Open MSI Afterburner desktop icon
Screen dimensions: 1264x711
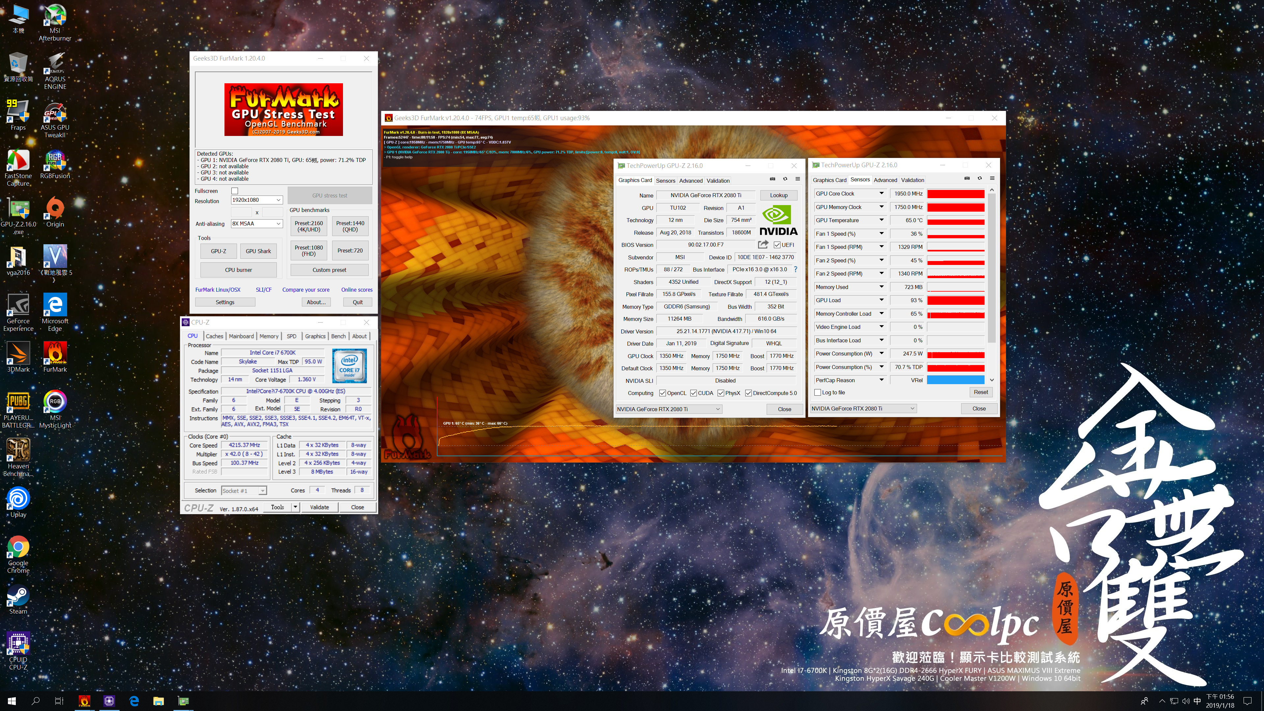pos(55,22)
